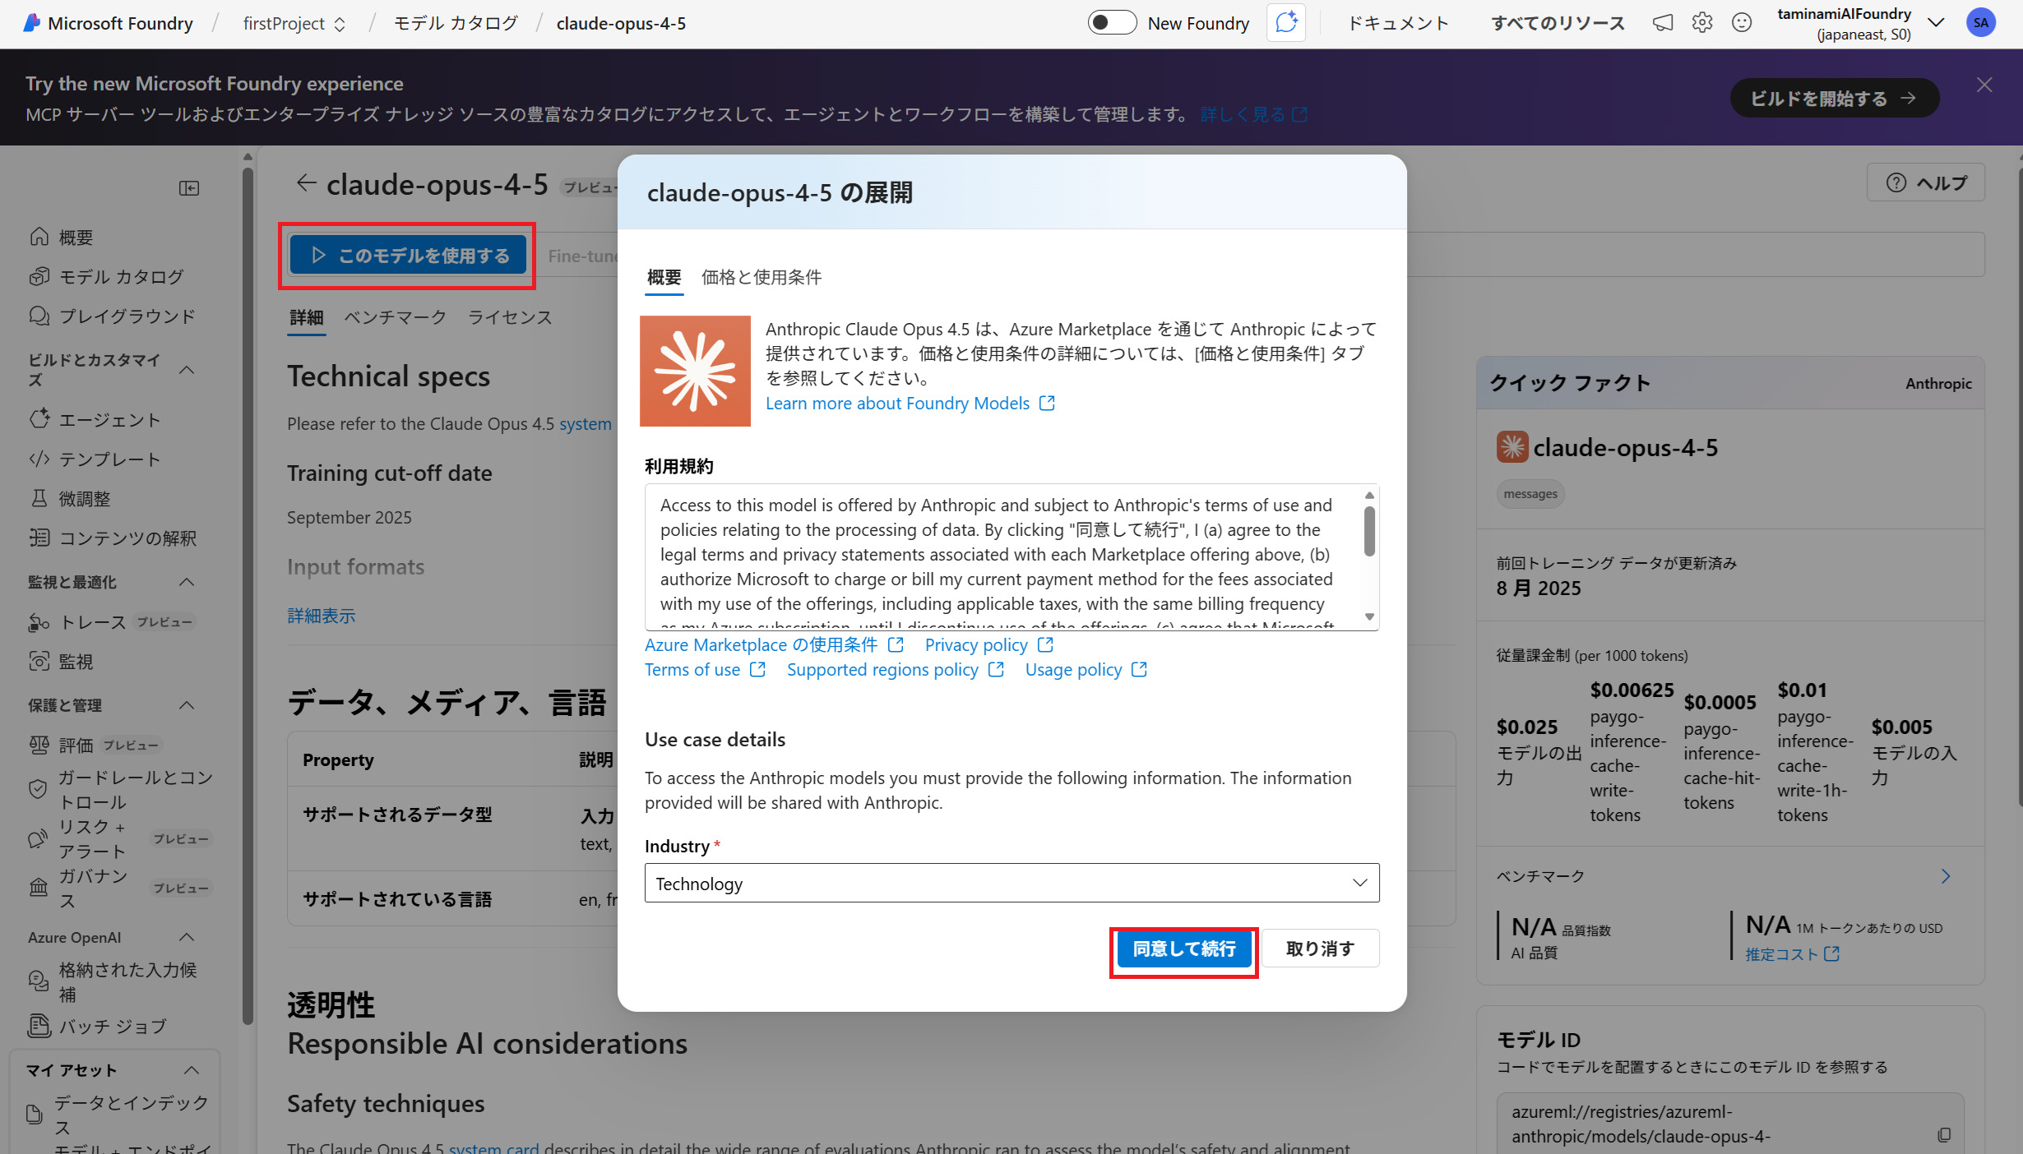Open the firstProject selector
This screenshot has height=1154, width=2023.
pyautogui.click(x=294, y=24)
